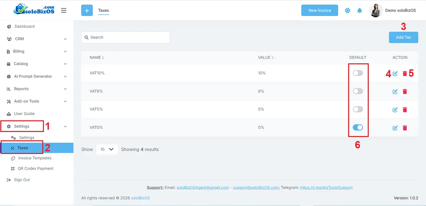Click the 8% value cell

click(261, 91)
